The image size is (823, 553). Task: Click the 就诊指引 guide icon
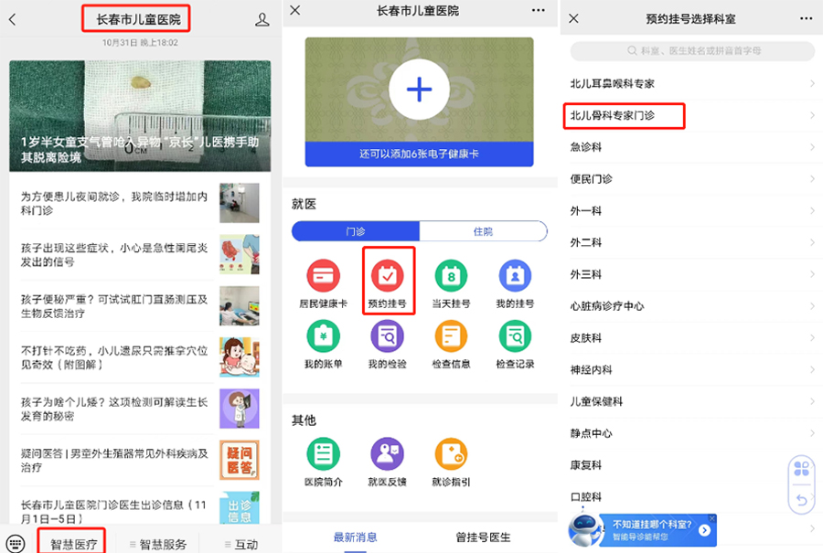click(451, 459)
